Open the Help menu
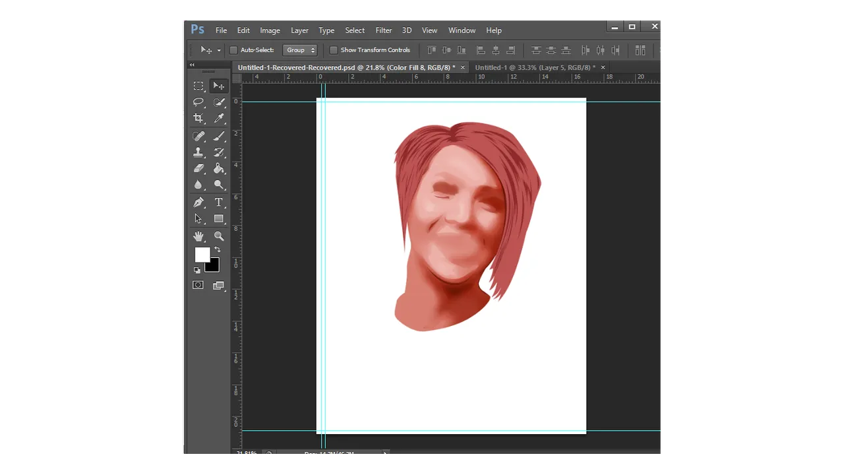This screenshot has height=475, width=844. click(x=494, y=30)
